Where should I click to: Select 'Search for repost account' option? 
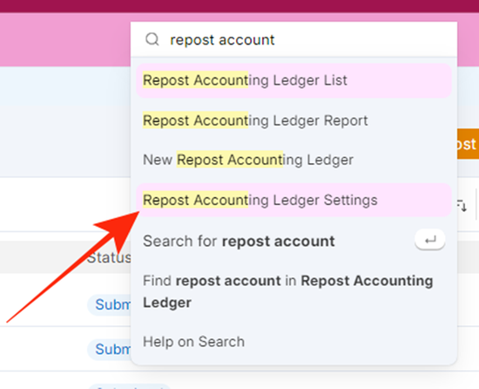(x=293, y=241)
